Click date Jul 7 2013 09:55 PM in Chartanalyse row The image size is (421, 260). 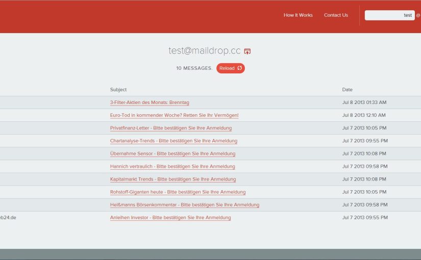(x=365, y=141)
